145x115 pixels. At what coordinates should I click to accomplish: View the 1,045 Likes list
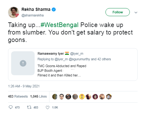38,96
